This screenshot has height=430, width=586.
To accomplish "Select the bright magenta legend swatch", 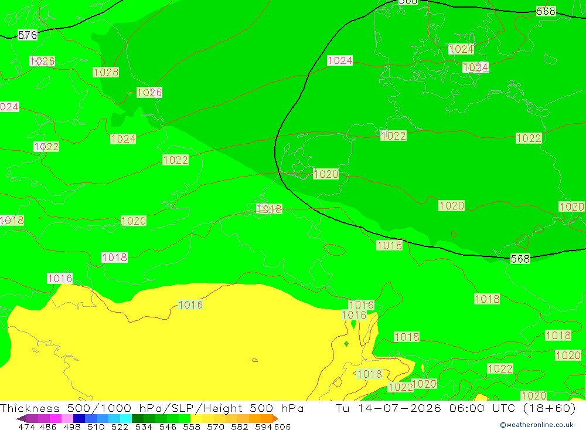I will 55,418.
